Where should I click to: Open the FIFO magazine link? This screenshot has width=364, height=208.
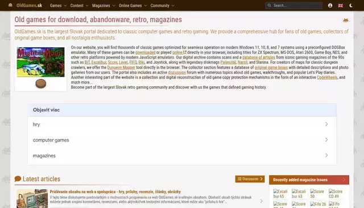tap(133, 63)
